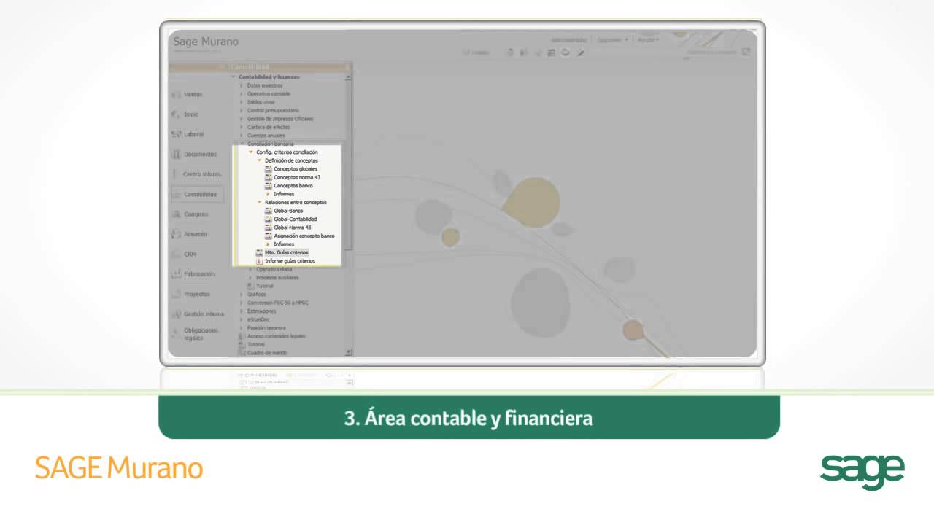
Task: Expand Informes under Relaciones entre conceptos
Action: click(268, 244)
